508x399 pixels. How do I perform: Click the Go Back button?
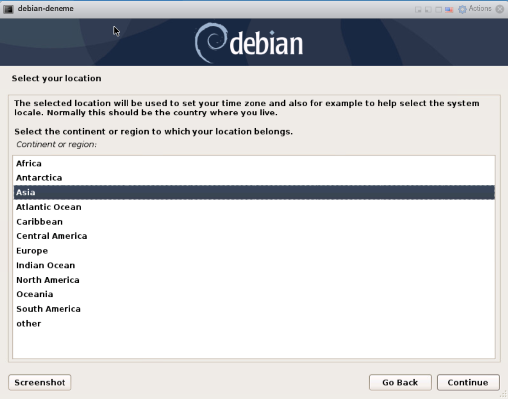click(x=400, y=382)
